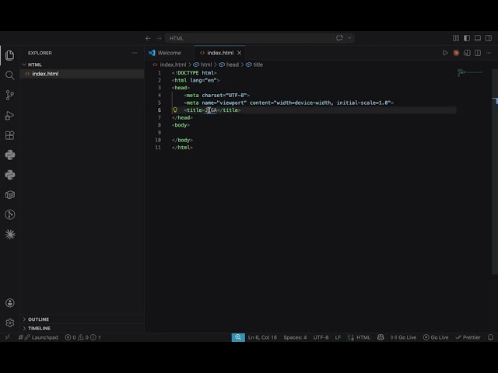Screen dimensions: 498x373
Task: Click Go Live with the circled play icon
Action: [x=436, y=337]
